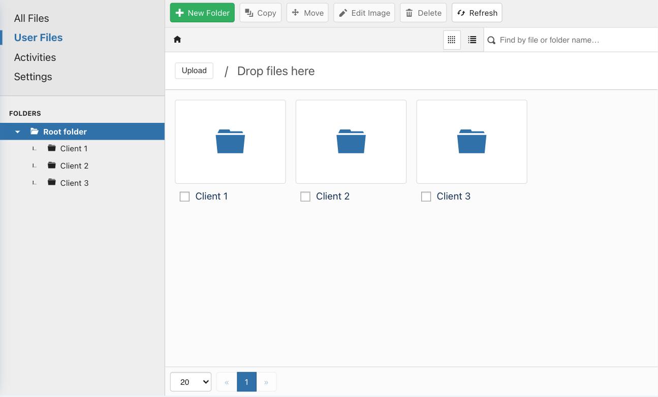
Task: Focus the find by file name field
Action: (574, 40)
